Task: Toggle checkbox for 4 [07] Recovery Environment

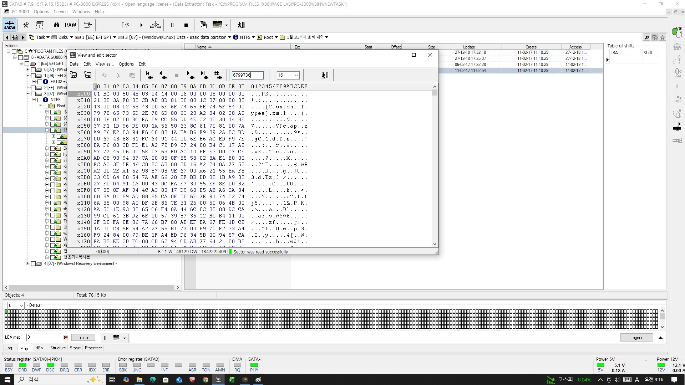Action: (33, 264)
